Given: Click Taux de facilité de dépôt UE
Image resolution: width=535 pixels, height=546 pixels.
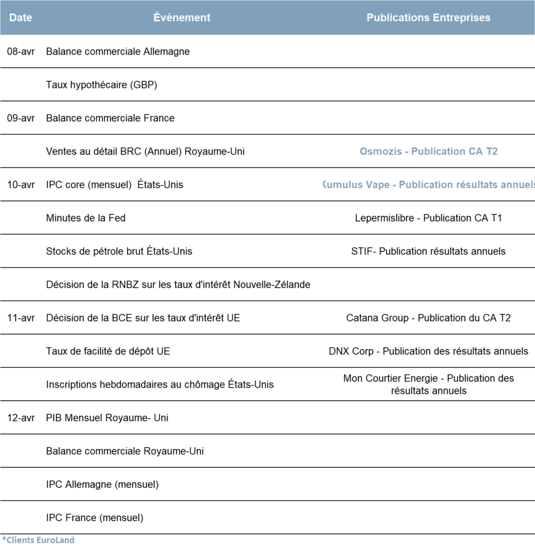Looking at the screenshot, I should [x=108, y=351].
